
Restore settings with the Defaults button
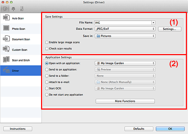(139, 129)
